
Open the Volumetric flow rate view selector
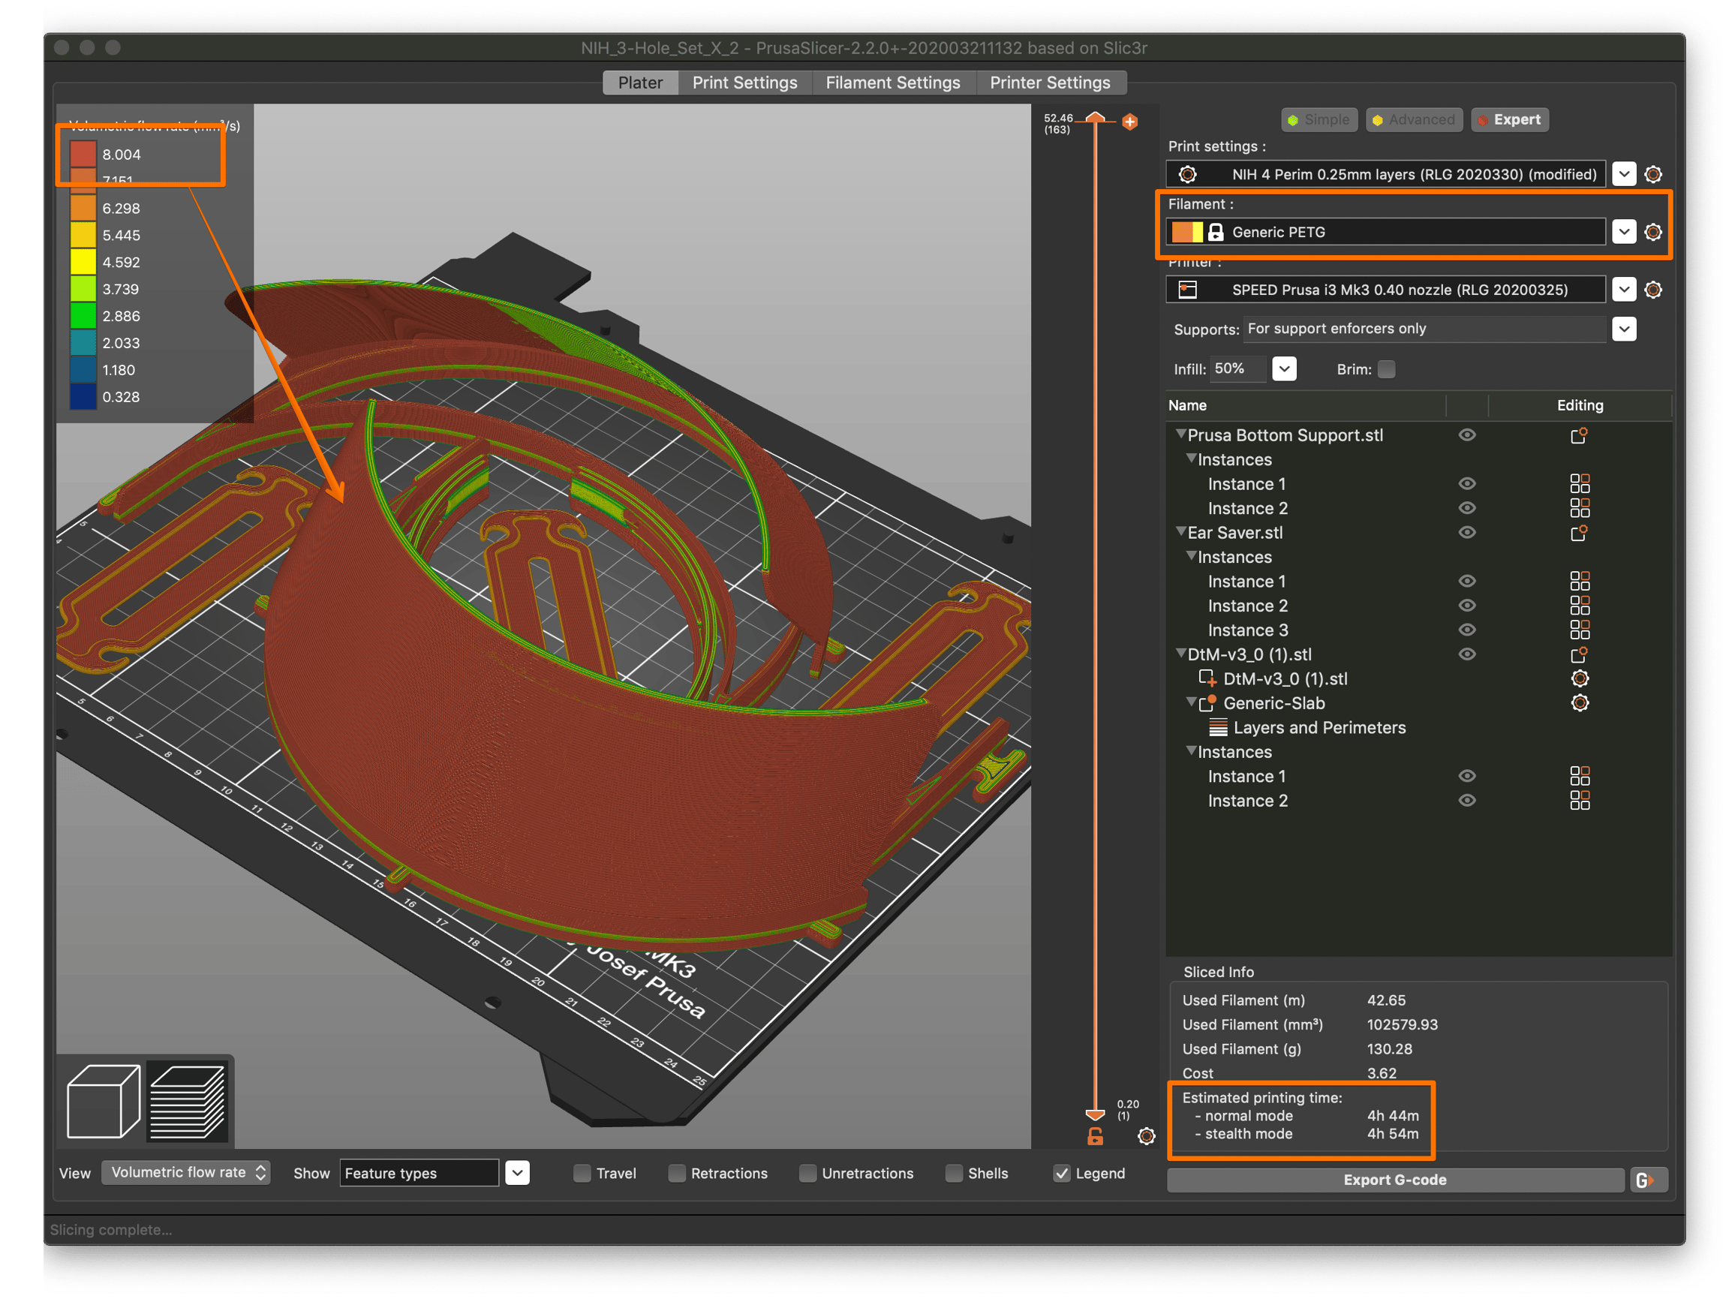186,1172
